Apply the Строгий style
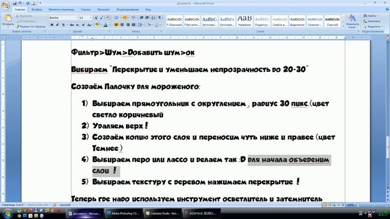Image resolution: width=390 pixels, height=219 pixels. click(332, 21)
